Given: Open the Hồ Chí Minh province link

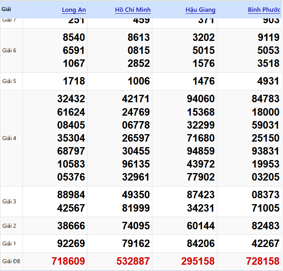Looking at the screenshot, I should tap(133, 10).
